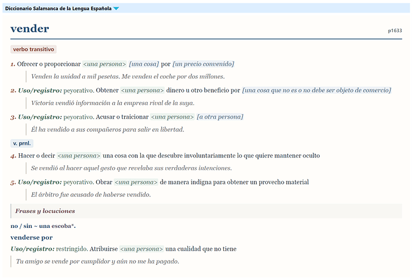This screenshot has width=412, height=278.
Task: Open the dictionary selector dropdown arrow
Action: pos(116,9)
